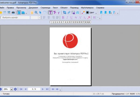This screenshot has width=140, height=97.
Task: Click the black color swatch
Action: pos(87,12)
